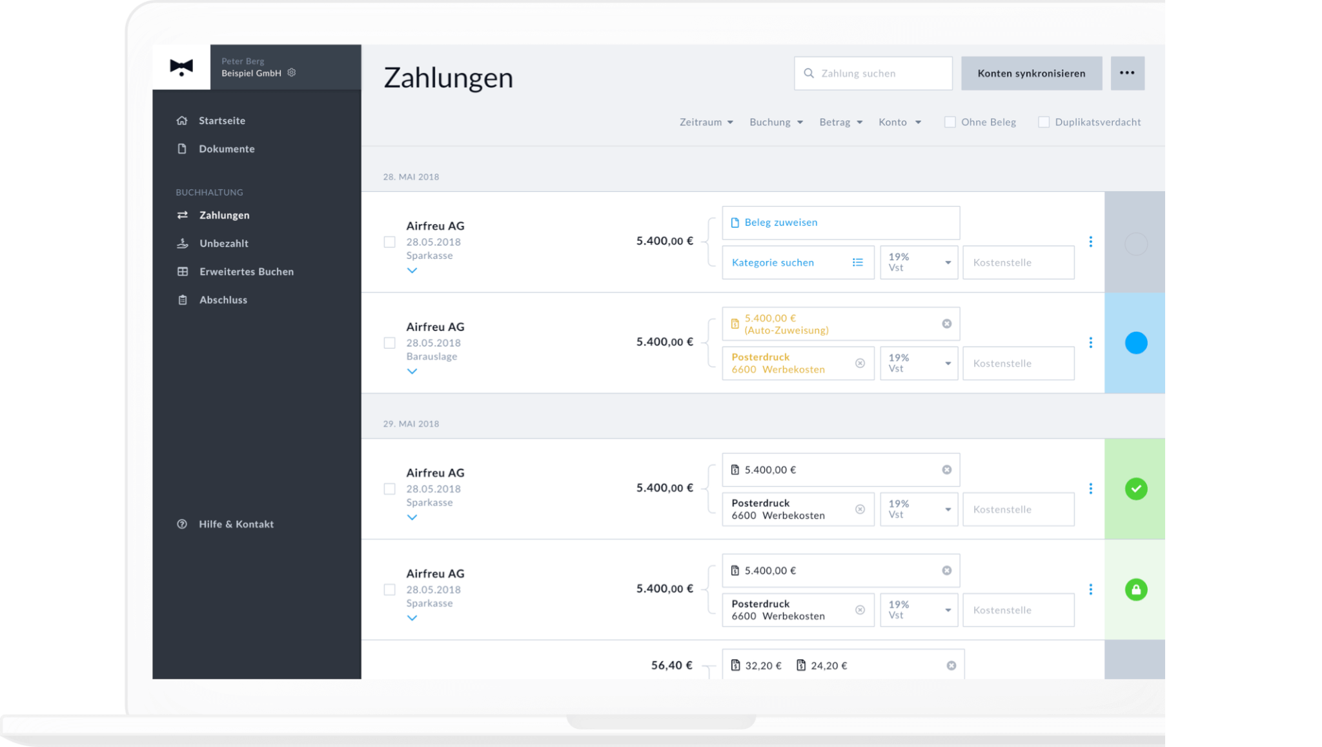Clear Posterdruck category in the locked row
Viewport: 1322px width, 747px height.
tap(860, 610)
